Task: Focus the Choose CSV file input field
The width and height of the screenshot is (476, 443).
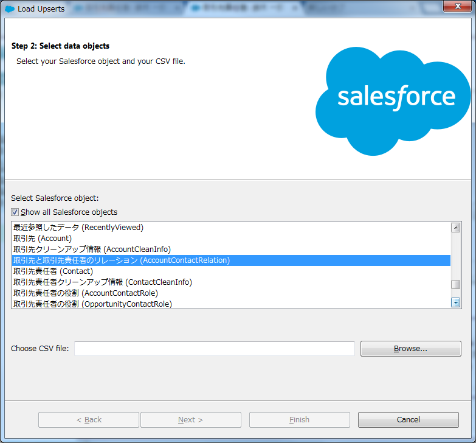Action: (215, 349)
